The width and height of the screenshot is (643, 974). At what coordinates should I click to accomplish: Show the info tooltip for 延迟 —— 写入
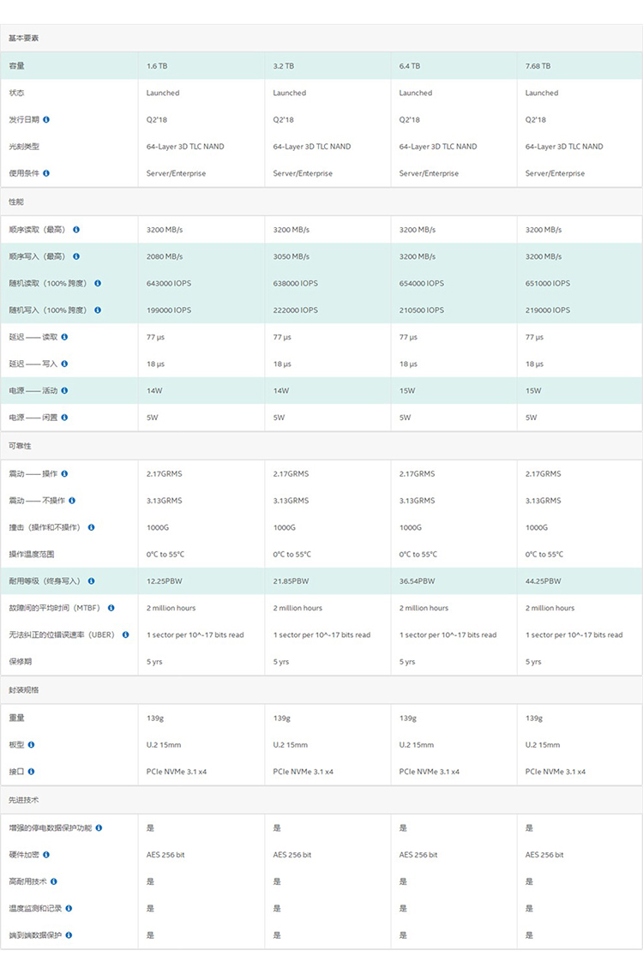pyautogui.click(x=64, y=364)
